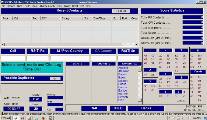Screen dimensions: 207x120
Task: Toggle Possible Duplicates On button
Action: point(55,78)
